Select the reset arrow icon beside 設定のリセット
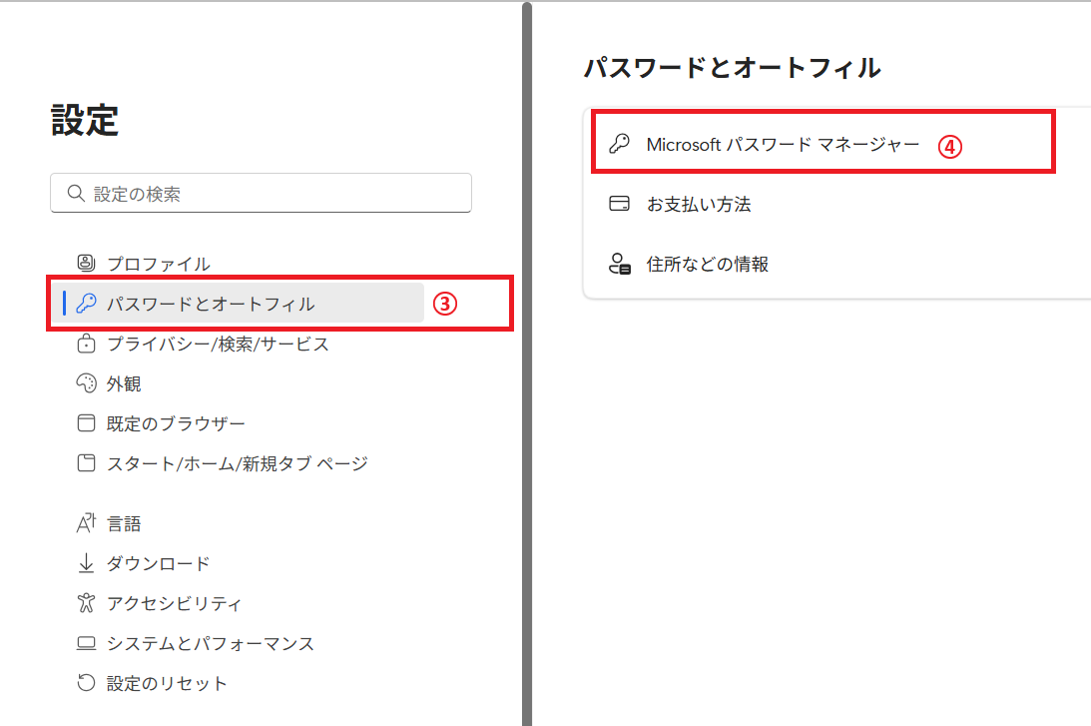 [86, 683]
